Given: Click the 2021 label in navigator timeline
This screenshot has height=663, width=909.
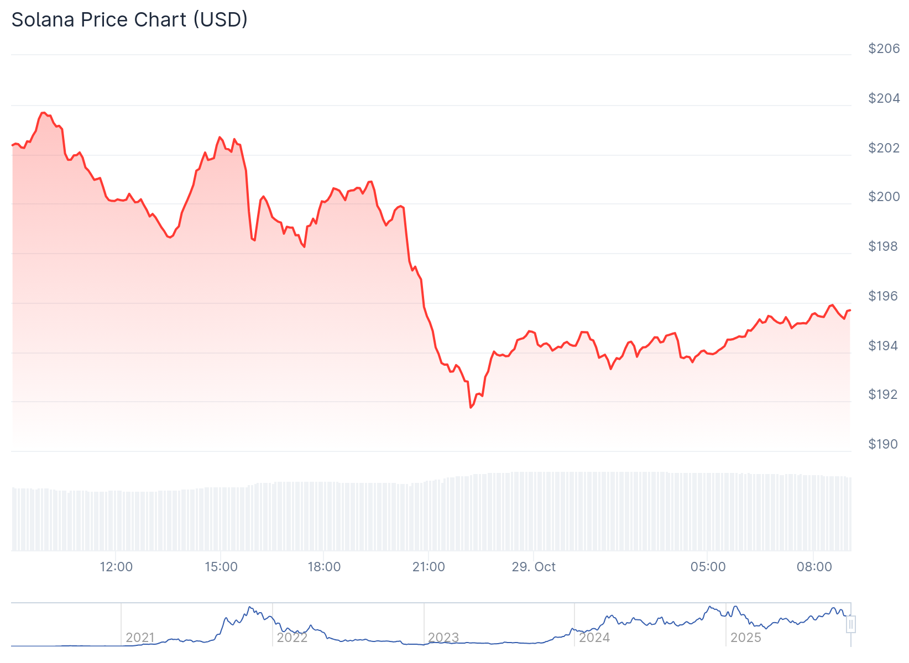Looking at the screenshot, I should point(140,638).
